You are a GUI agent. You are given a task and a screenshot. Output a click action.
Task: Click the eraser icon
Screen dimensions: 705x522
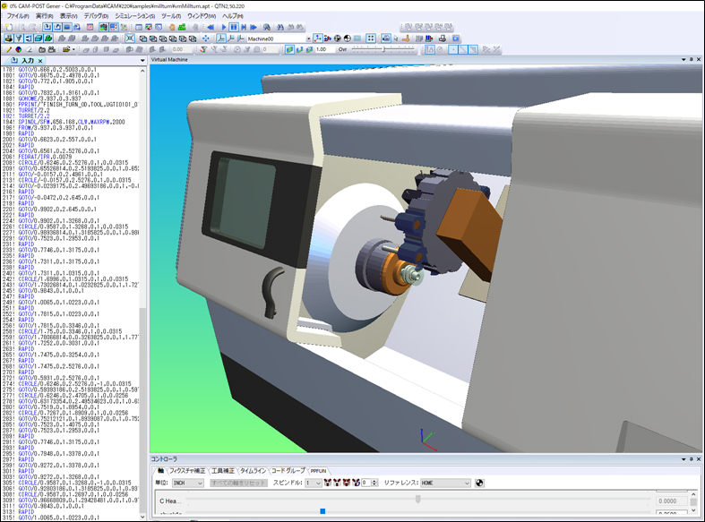coord(29,50)
